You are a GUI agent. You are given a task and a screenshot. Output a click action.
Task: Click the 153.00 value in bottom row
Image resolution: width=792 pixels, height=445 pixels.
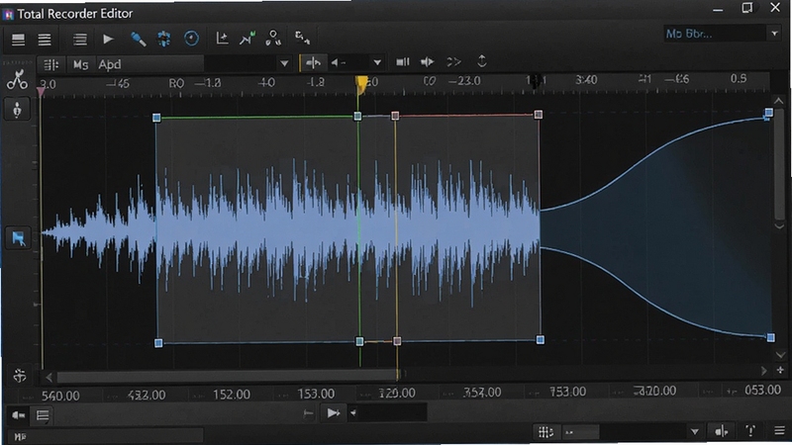[316, 394]
